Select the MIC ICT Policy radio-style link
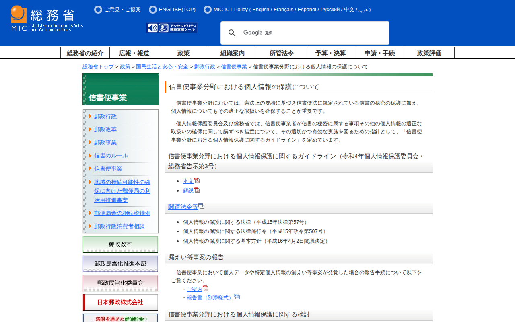This screenshot has height=322, width=515. [208, 10]
